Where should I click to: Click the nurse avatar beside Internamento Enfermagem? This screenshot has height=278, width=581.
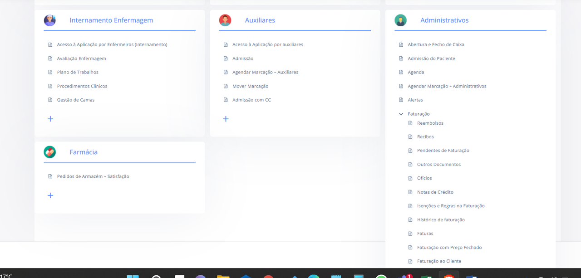50,20
